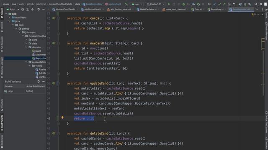Screen dimensions: 268x150
Task: Click override gutter icon at line 46
Action: (54, 133)
